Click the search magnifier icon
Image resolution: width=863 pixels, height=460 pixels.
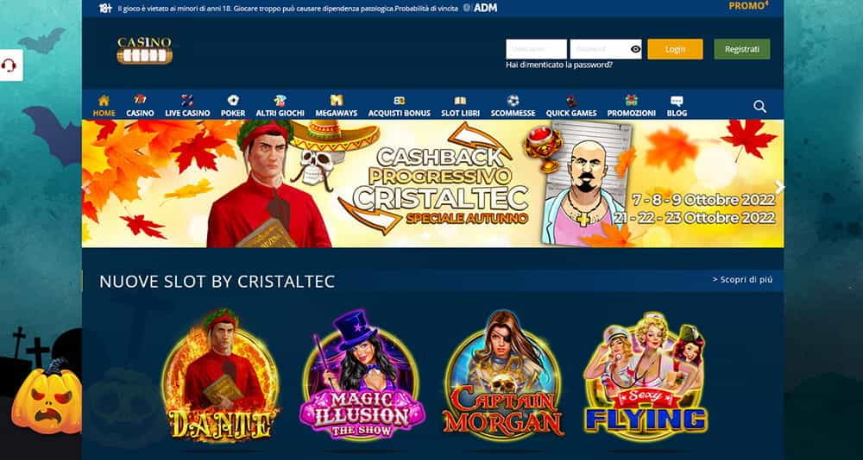pyautogui.click(x=759, y=107)
